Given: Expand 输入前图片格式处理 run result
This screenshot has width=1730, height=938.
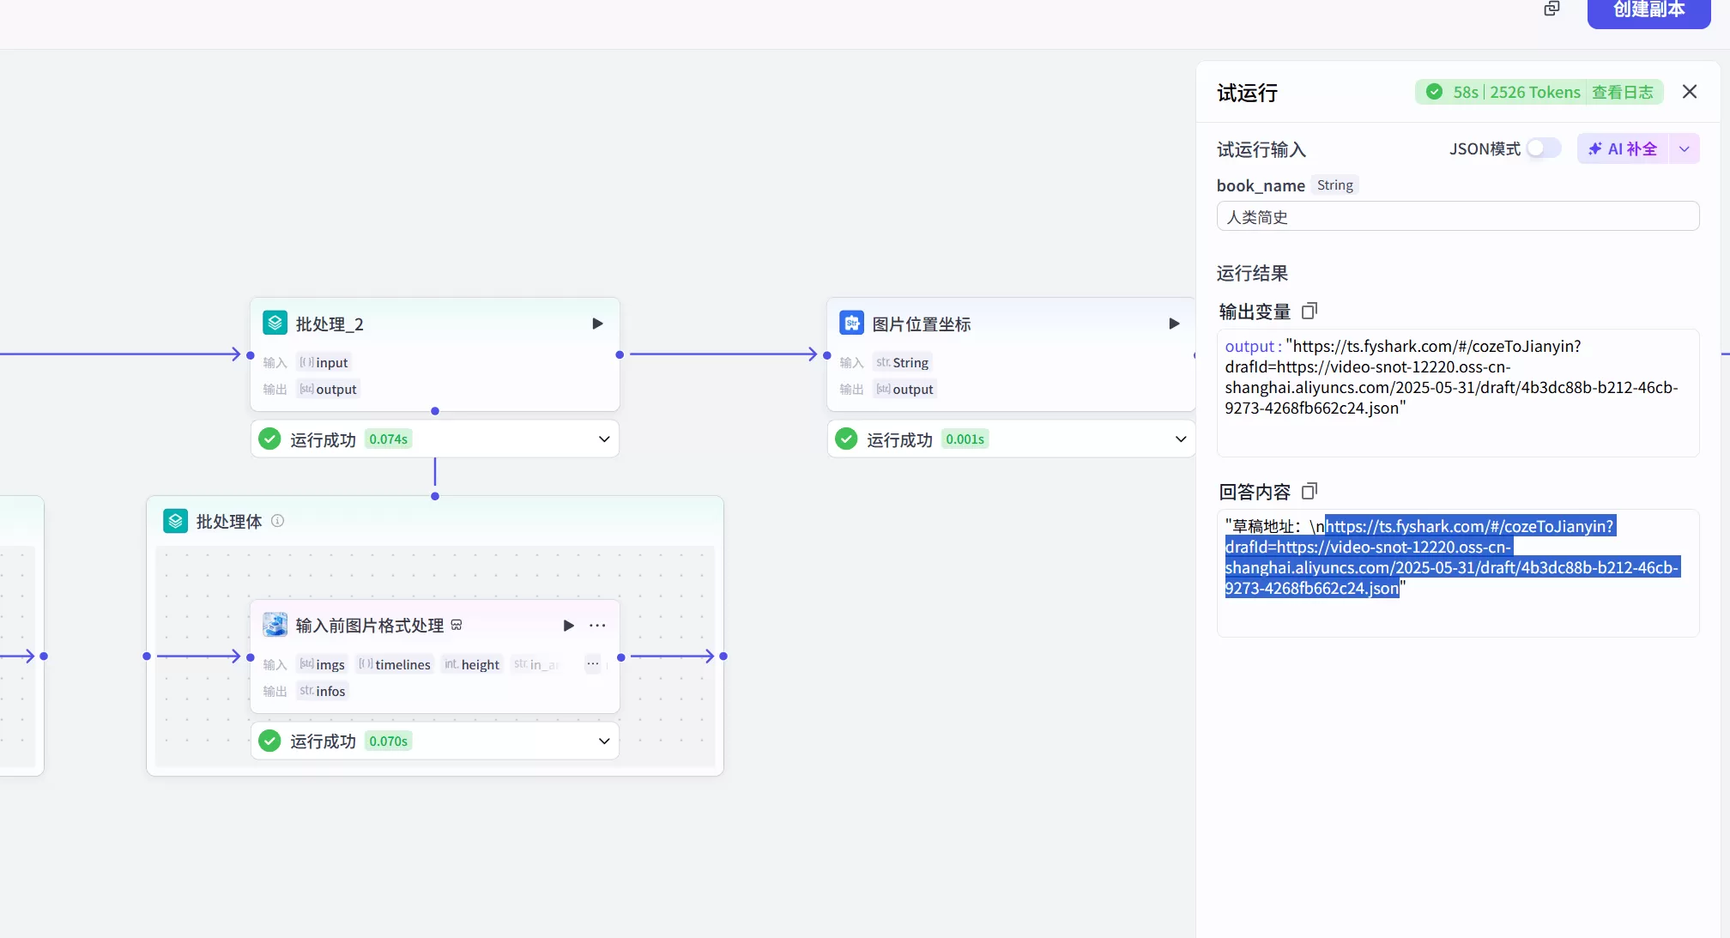Looking at the screenshot, I should pyautogui.click(x=604, y=741).
